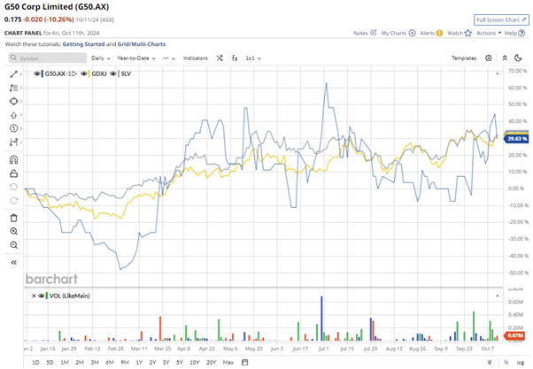Click the trash icon to delete drawings
Screen dimensions: 533x369
[14, 218]
